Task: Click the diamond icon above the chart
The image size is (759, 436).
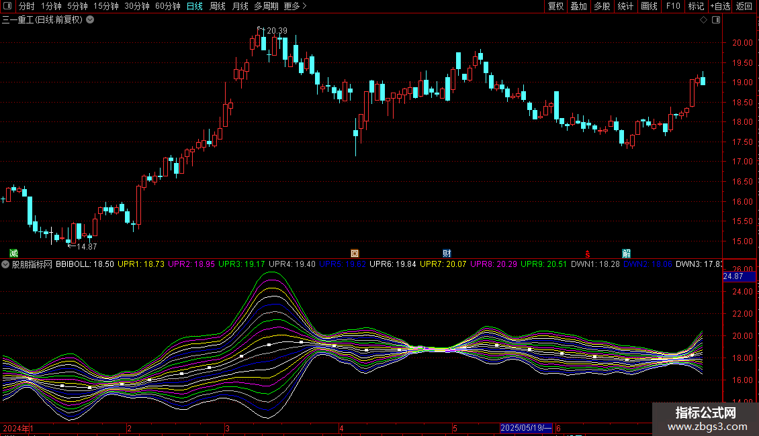Action: [x=704, y=20]
